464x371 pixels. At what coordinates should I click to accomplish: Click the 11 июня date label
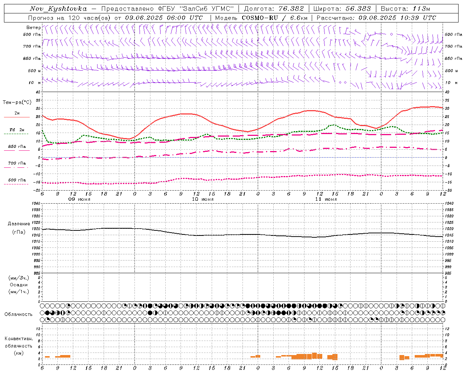[x=326, y=199]
